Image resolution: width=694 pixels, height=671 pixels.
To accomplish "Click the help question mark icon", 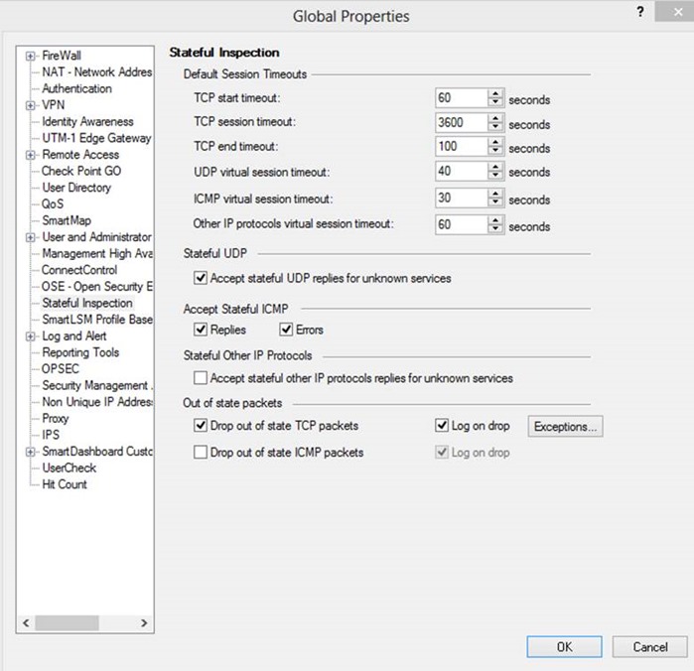I will (640, 12).
